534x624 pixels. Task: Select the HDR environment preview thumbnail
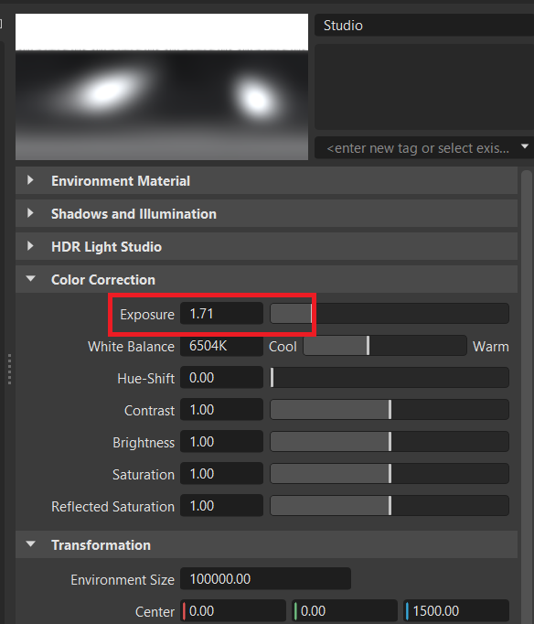(x=162, y=87)
